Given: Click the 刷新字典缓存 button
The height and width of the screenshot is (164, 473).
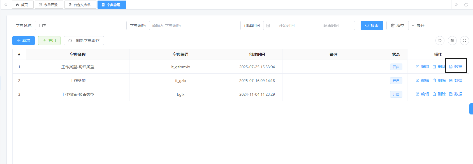Looking at the screenshot, I should 84,41.
